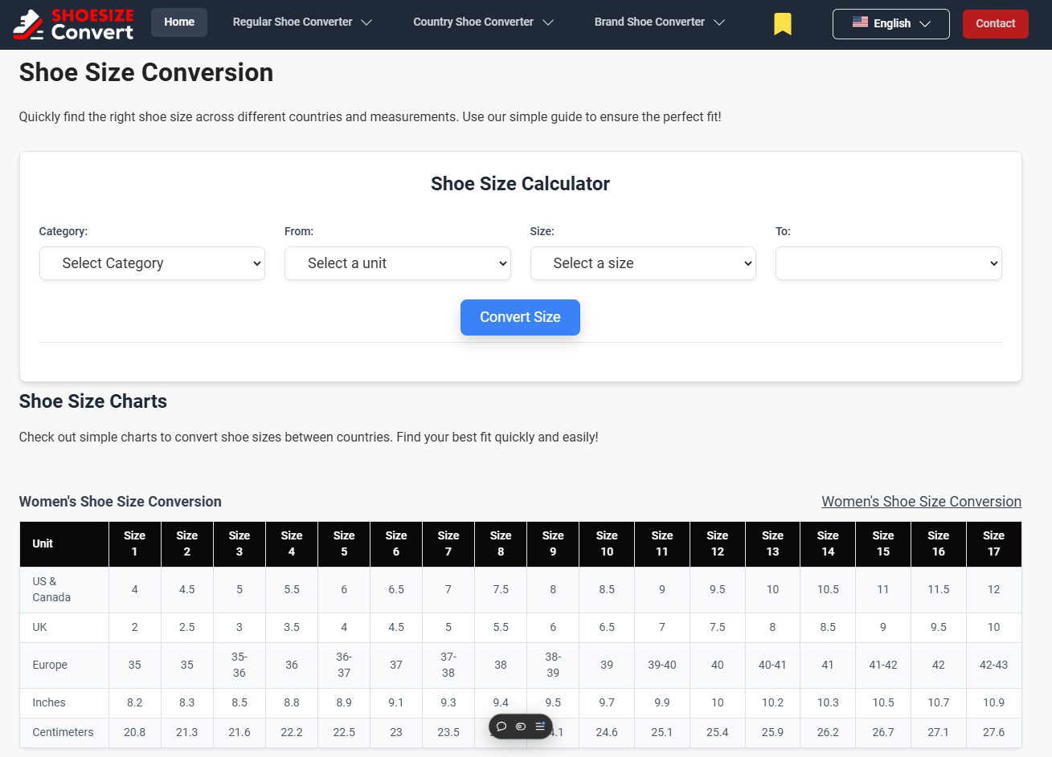The image size is (1052, 757).
Task: Expand the Brand Shoe Converter menu
Action: pos(659,22)
